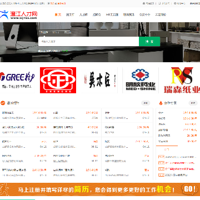Click the home icon in the top bar
This screenshot has height=200, width=200.
coord(144,3)
